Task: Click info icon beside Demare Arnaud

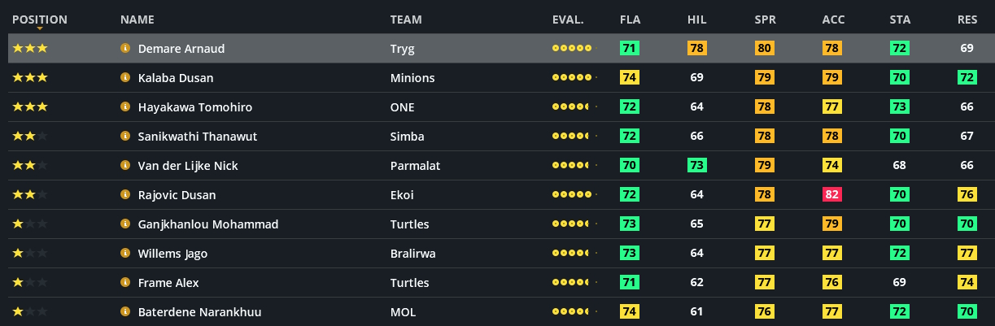Action: [x=125, y=49]
